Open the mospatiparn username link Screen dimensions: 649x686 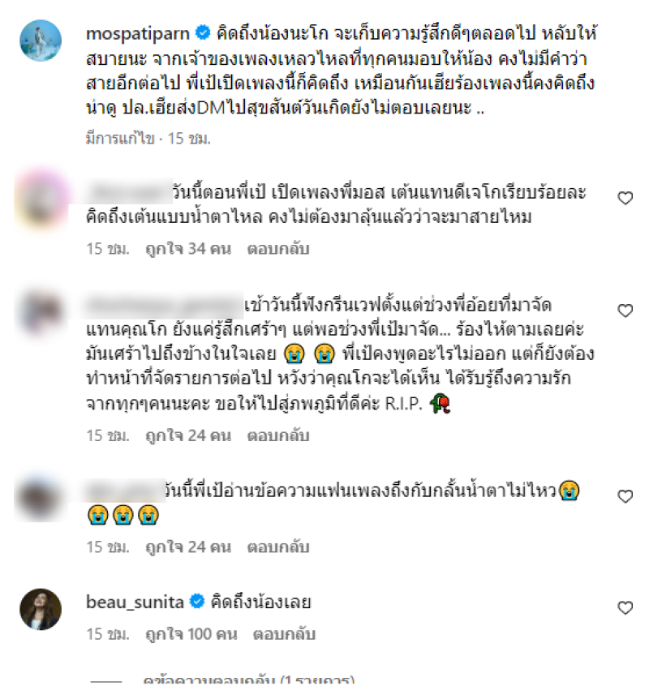tap(138, 34)
